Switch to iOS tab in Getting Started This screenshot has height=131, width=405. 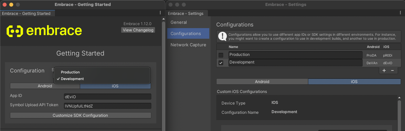click(115, 86)
